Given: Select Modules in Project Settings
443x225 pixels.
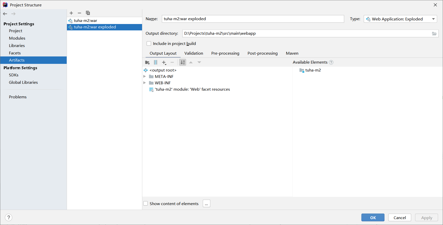Looking at the screenshot, I should (x=17, y=38).
